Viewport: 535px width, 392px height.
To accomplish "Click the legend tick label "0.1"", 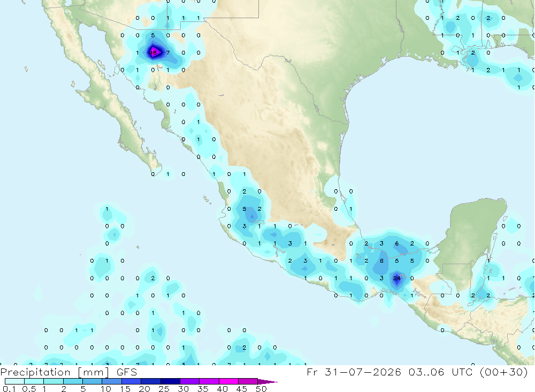I will pos(9,389).
